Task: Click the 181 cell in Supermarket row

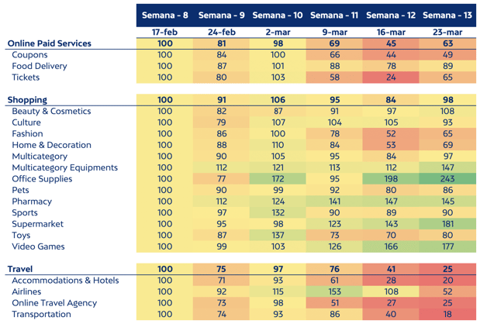Action: tap(447, 224)
